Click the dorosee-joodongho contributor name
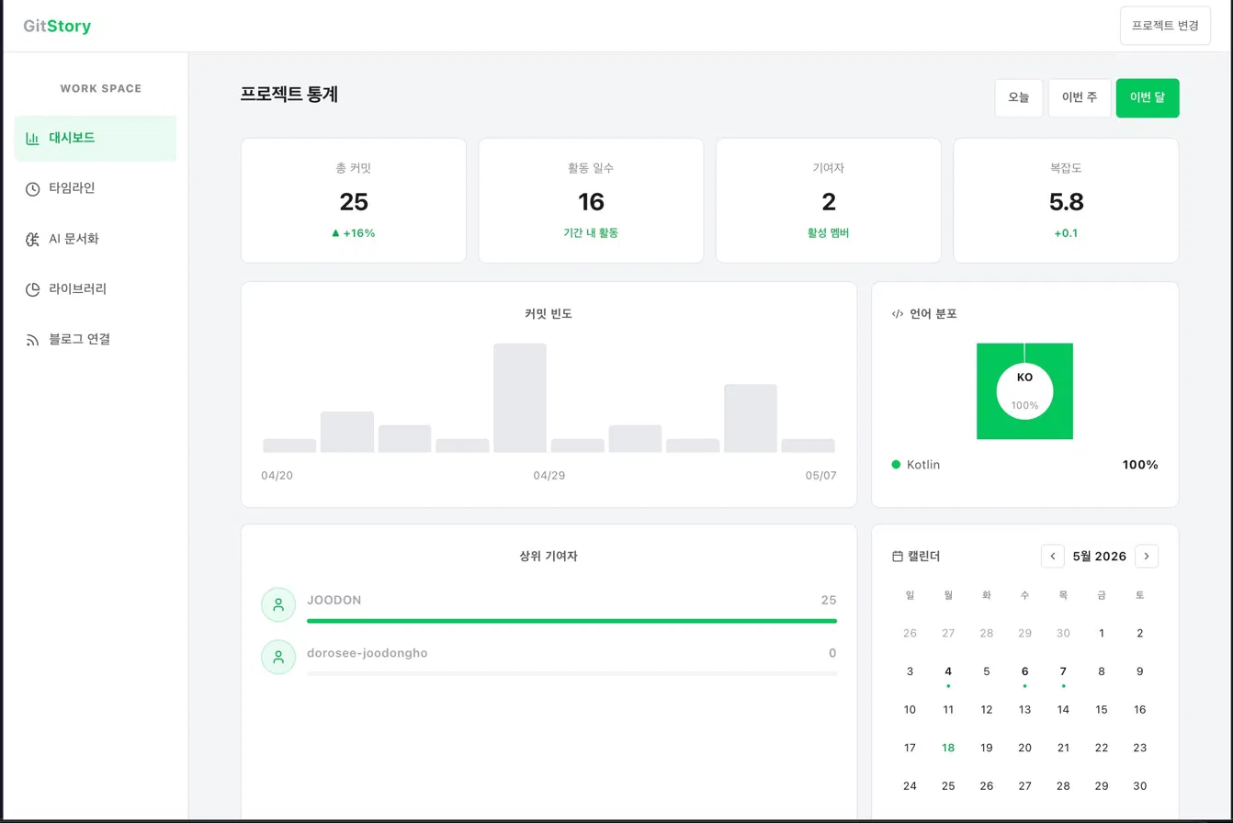The height and width of the screenshot is (823, 1233). [368, 653]
